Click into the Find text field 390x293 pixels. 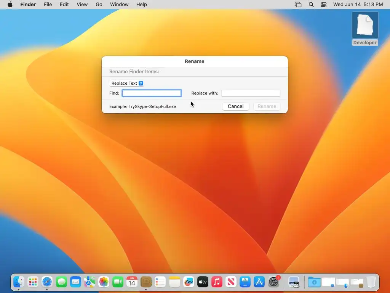(152, 93)
